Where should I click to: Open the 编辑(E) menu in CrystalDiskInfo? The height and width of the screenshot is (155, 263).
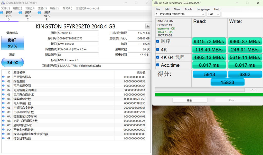(x=17, y=8)
